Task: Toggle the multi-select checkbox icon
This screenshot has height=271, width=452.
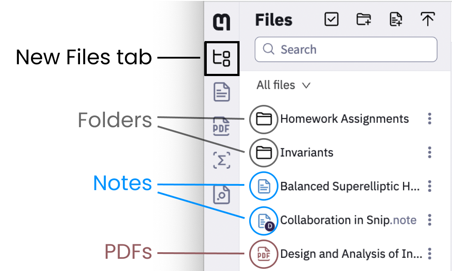Action: pos(332,20)
